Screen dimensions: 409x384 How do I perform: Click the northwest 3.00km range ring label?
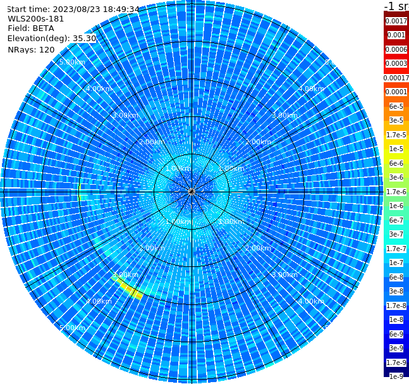[125, 115]
